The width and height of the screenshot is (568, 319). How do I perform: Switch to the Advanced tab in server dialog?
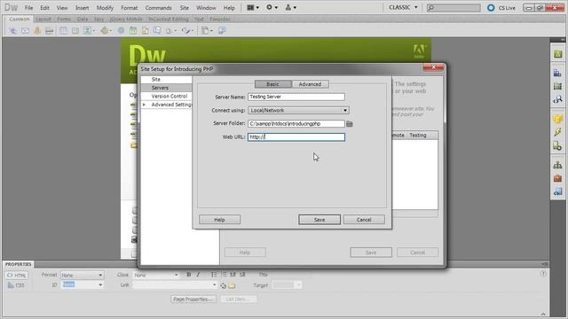[310, 84]
